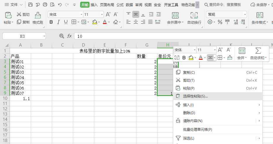Image resolution: width=273 pixels, height=144 pixels.
Task: Increase font size in the ribbon
Action: (x=108, y=14)
